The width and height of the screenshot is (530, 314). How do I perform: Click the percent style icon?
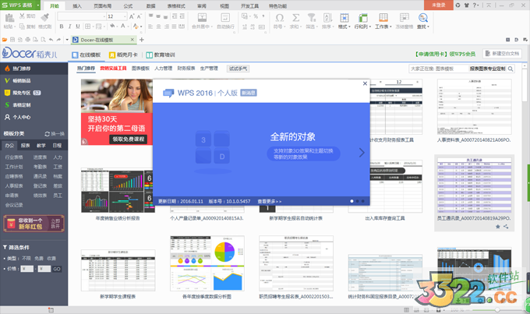click(x=256, y=16)
